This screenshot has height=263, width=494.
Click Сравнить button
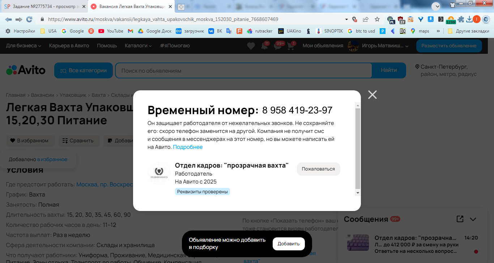coord(78,141)
